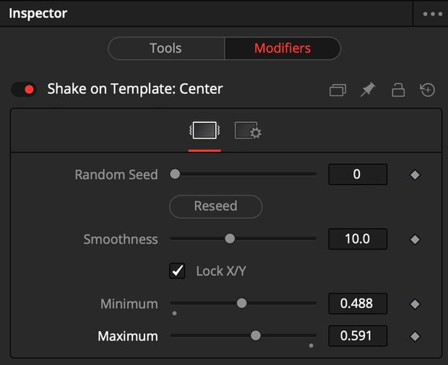Click keyframe diamond next to Minimum
The image size is (448, 365).
pyautogui.click(x=415, y=304)
